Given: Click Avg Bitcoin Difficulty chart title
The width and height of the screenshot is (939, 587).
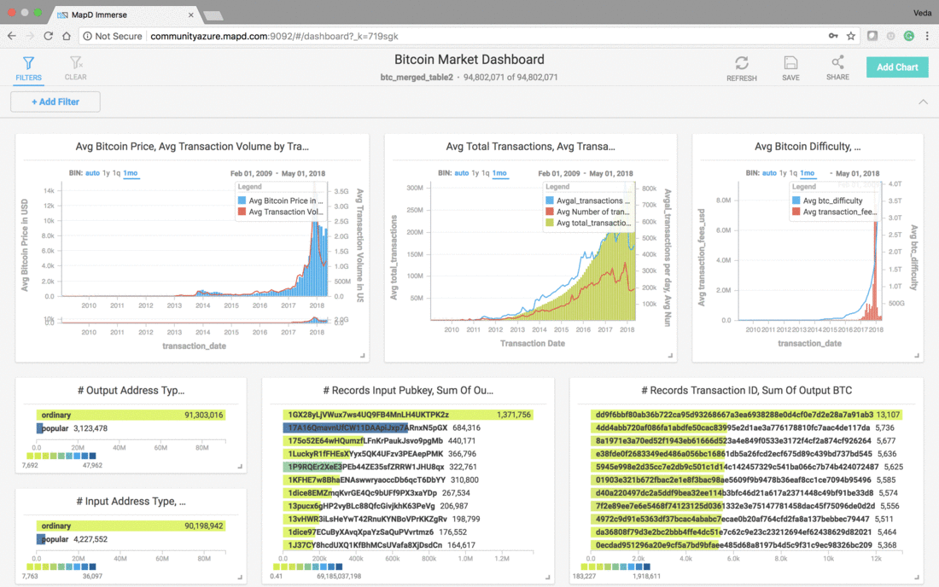Looking at the screenshot, I should 808,147.
